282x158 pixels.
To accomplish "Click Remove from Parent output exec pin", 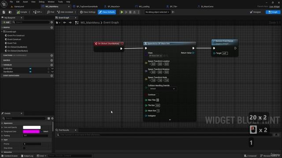I will tap(235, 48).
